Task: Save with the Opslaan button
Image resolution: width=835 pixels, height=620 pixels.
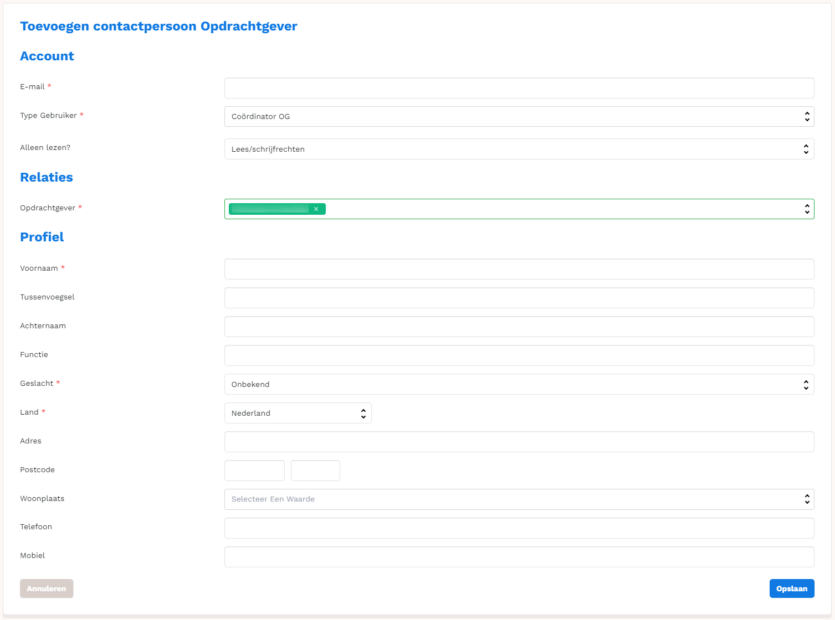Action: pos(792,588)
